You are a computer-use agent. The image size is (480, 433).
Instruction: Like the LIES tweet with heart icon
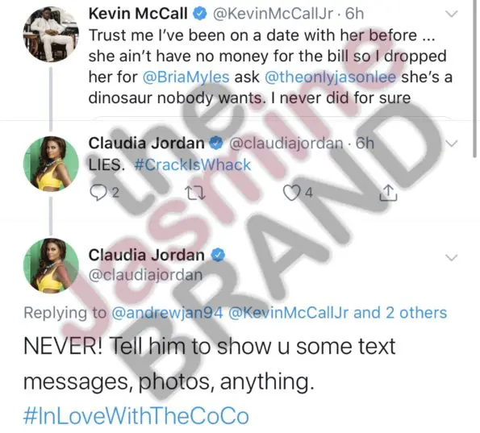tap(290, 193)
